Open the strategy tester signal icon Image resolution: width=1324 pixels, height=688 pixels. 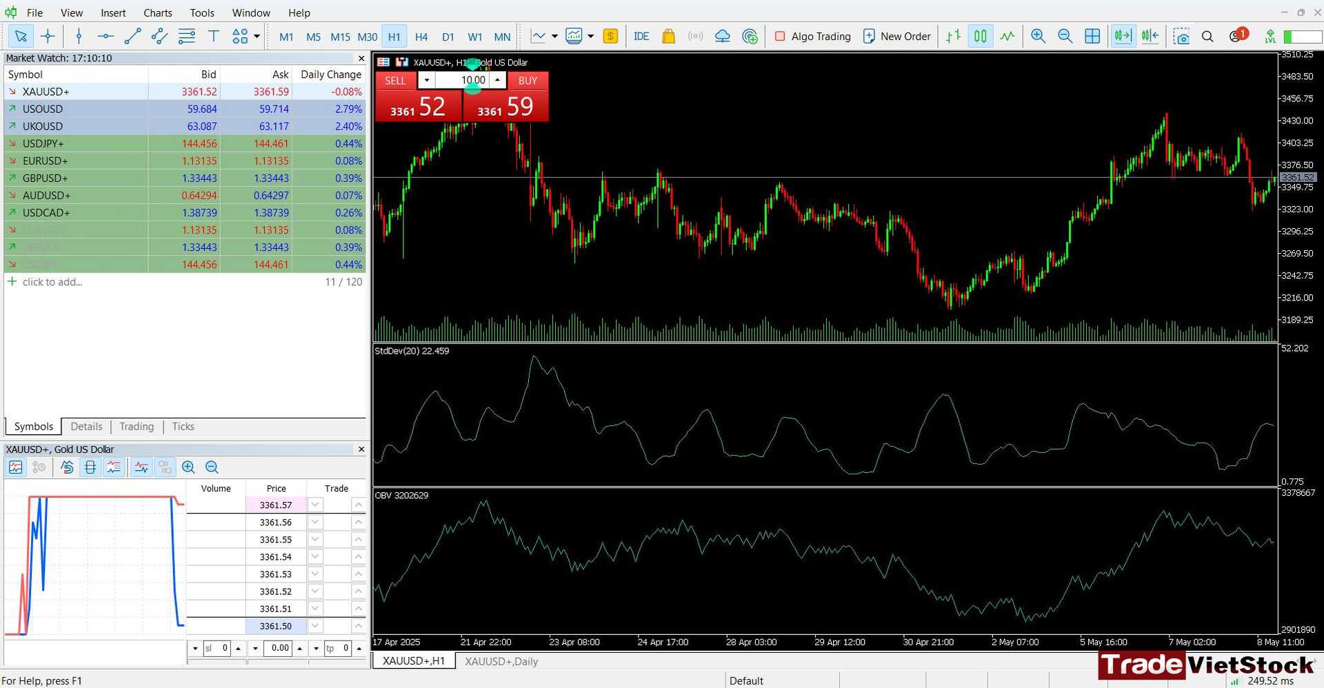[750, 36]
